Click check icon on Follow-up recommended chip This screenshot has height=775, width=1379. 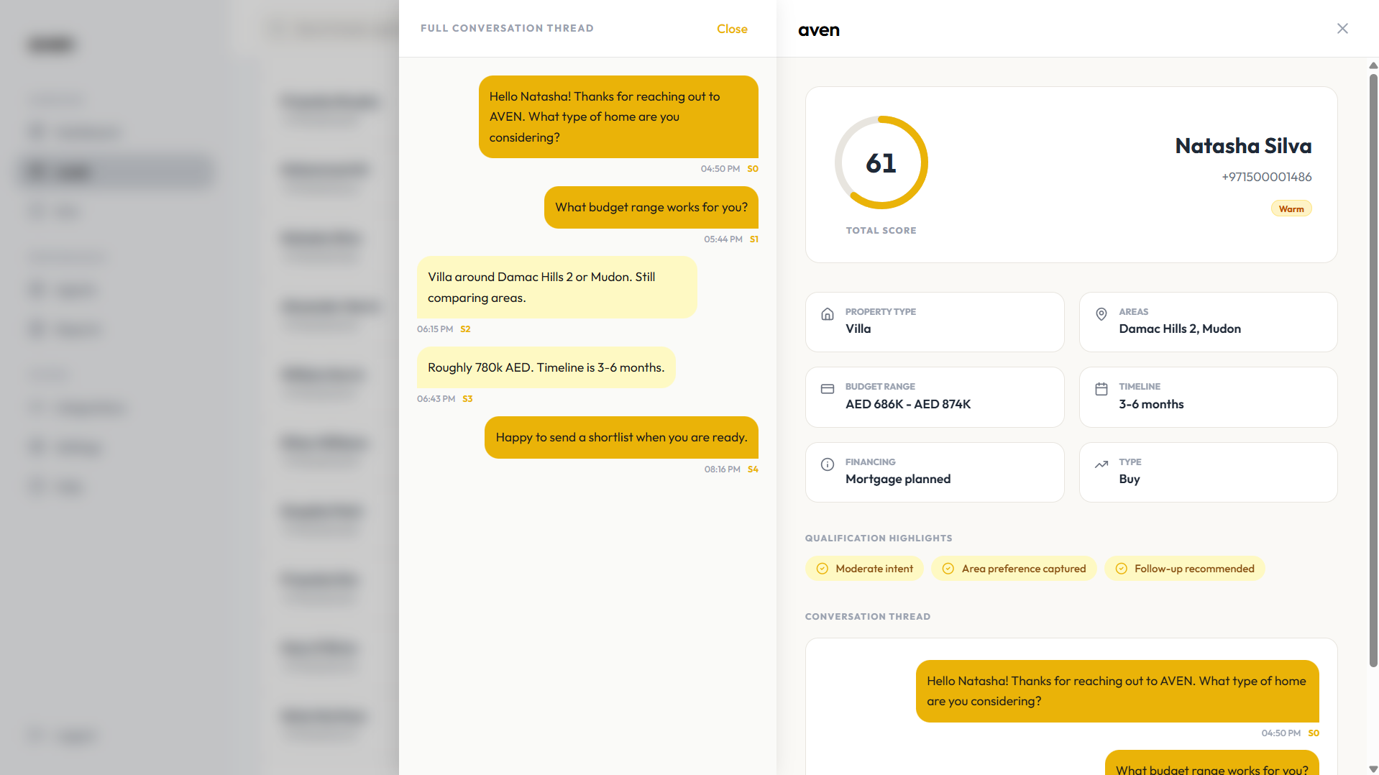point(1121,569)
